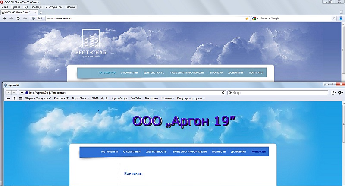
Task: Expand the ВарноПлюс bookmark folder
Action: tap(80, 98)
